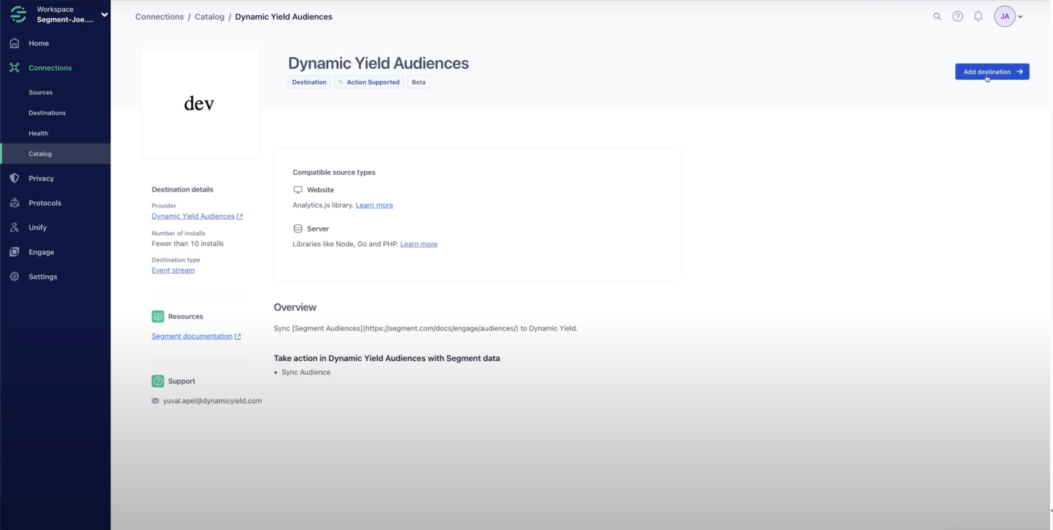Click Learn more for Analytics.js library

[374, 205]
